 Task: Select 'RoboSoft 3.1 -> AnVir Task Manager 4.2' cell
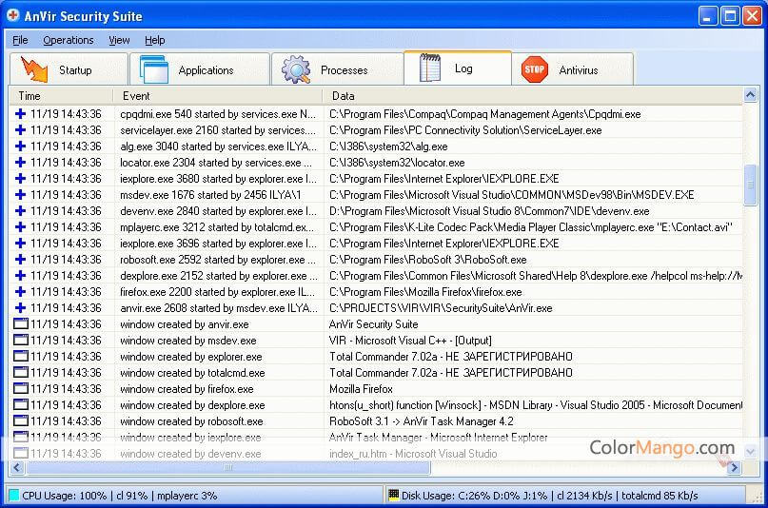coord(422,420)
